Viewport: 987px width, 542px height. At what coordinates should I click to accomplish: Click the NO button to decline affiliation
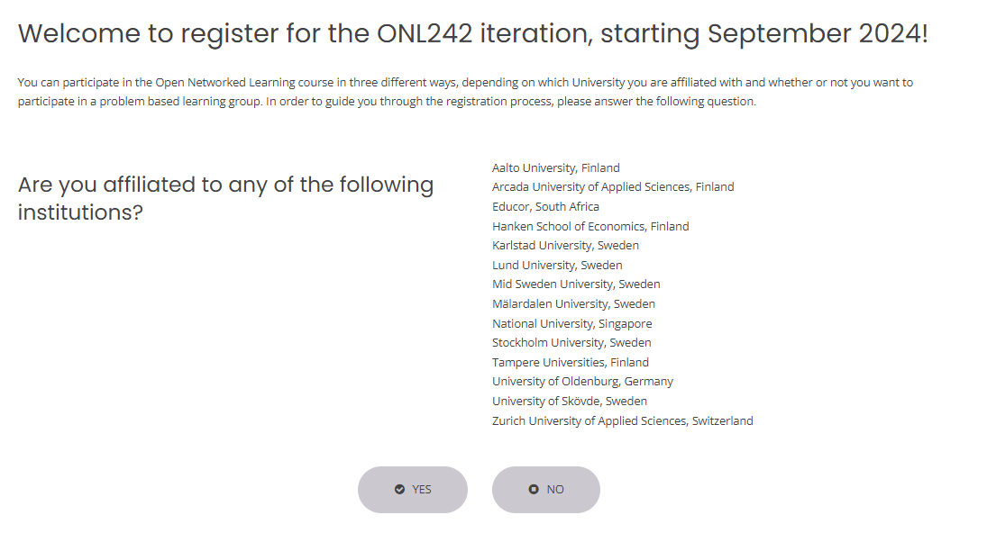coord(546,490)
